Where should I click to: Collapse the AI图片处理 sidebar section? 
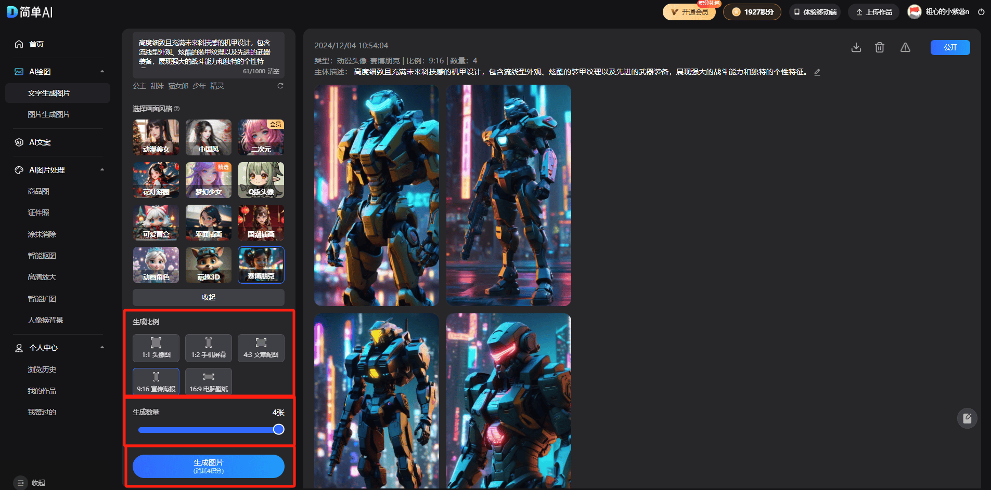click(x=102, y=170)
